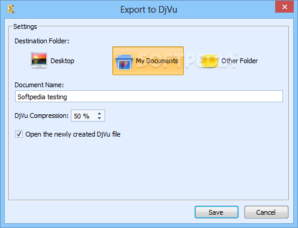This screenshot has width=298, height=228.
Task: Choose the Other Folder destination label
Action: (239, 61)
